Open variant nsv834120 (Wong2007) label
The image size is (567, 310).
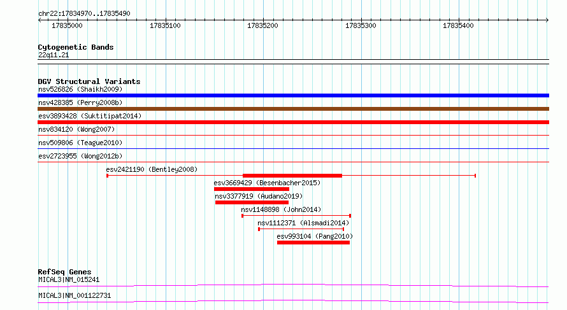[x=76, y=129]
